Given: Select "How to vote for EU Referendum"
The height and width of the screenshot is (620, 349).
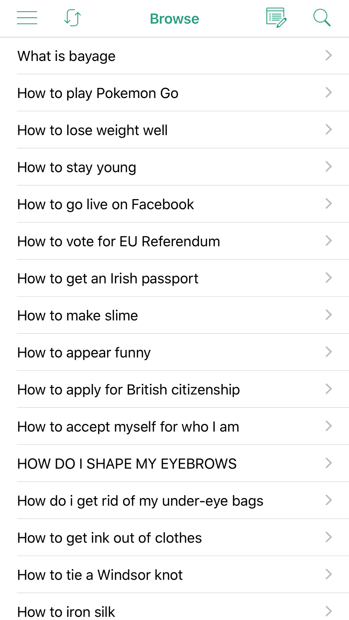Looking at the screenshot, I should click(174, 241).
